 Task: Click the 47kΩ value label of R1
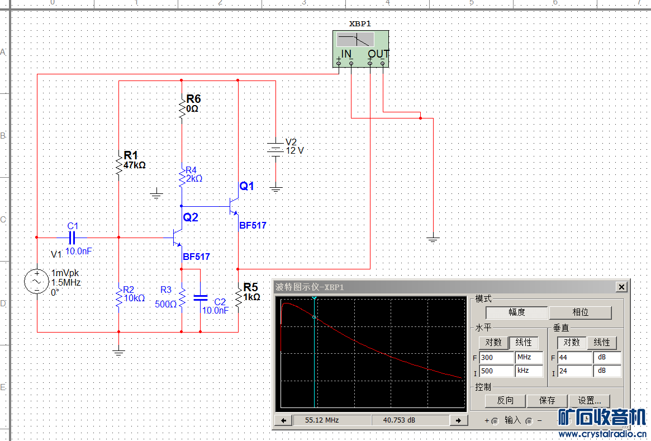click(x=135, y=165)
